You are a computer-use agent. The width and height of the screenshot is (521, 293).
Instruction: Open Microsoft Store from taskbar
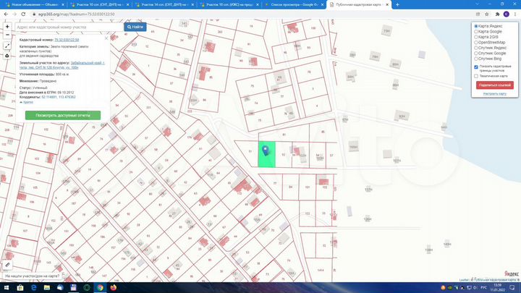[x=20, y=287]
